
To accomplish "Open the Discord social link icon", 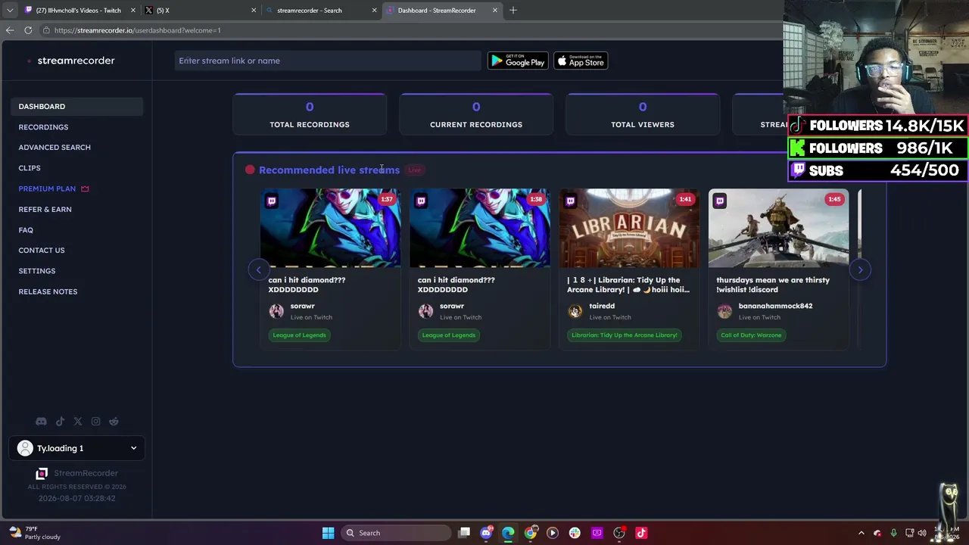I will point(41,422).
